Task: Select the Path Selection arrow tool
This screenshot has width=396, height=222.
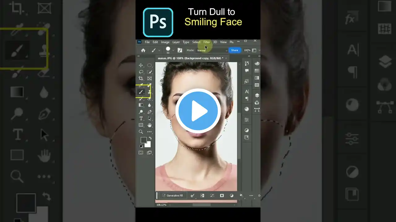Action: point(149,119)
